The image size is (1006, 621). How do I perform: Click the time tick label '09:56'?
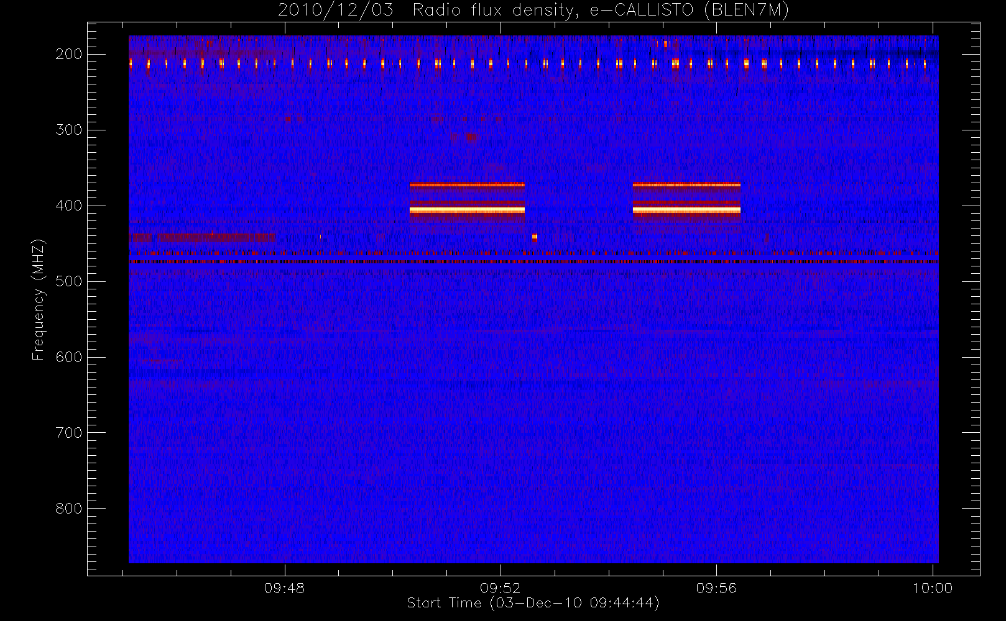[716, 588]
